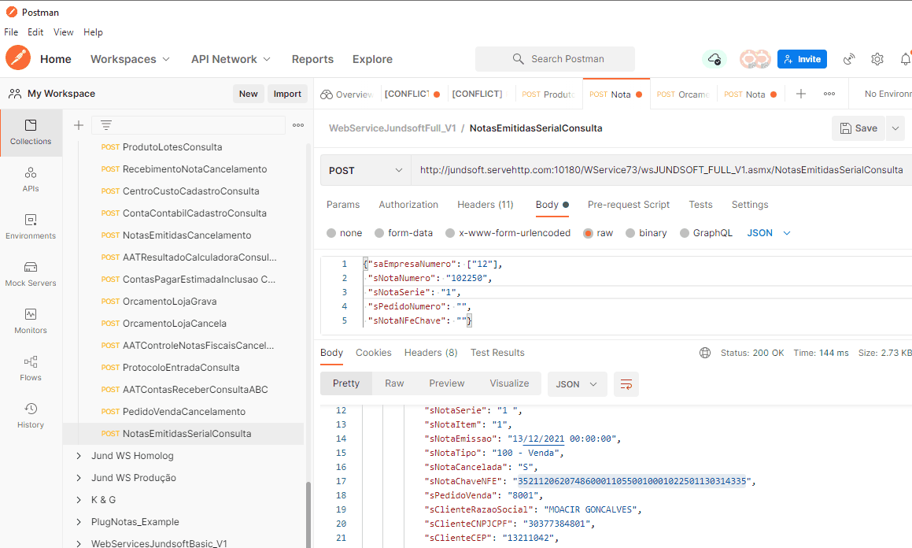Switch to the Headers (11) tab
The width and height of the screenshot is (912, 548).
485,205
